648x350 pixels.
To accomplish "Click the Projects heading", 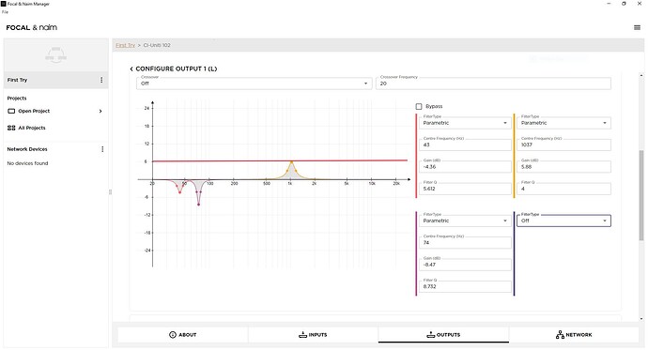I will [17, 99].
